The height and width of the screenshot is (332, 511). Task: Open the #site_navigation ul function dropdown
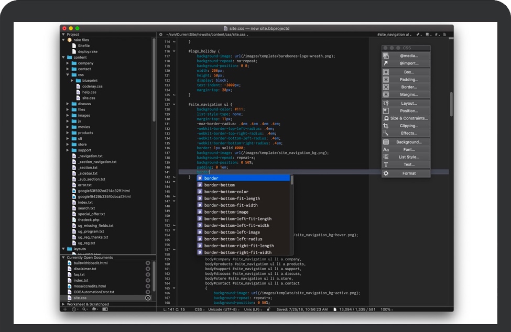394,35
